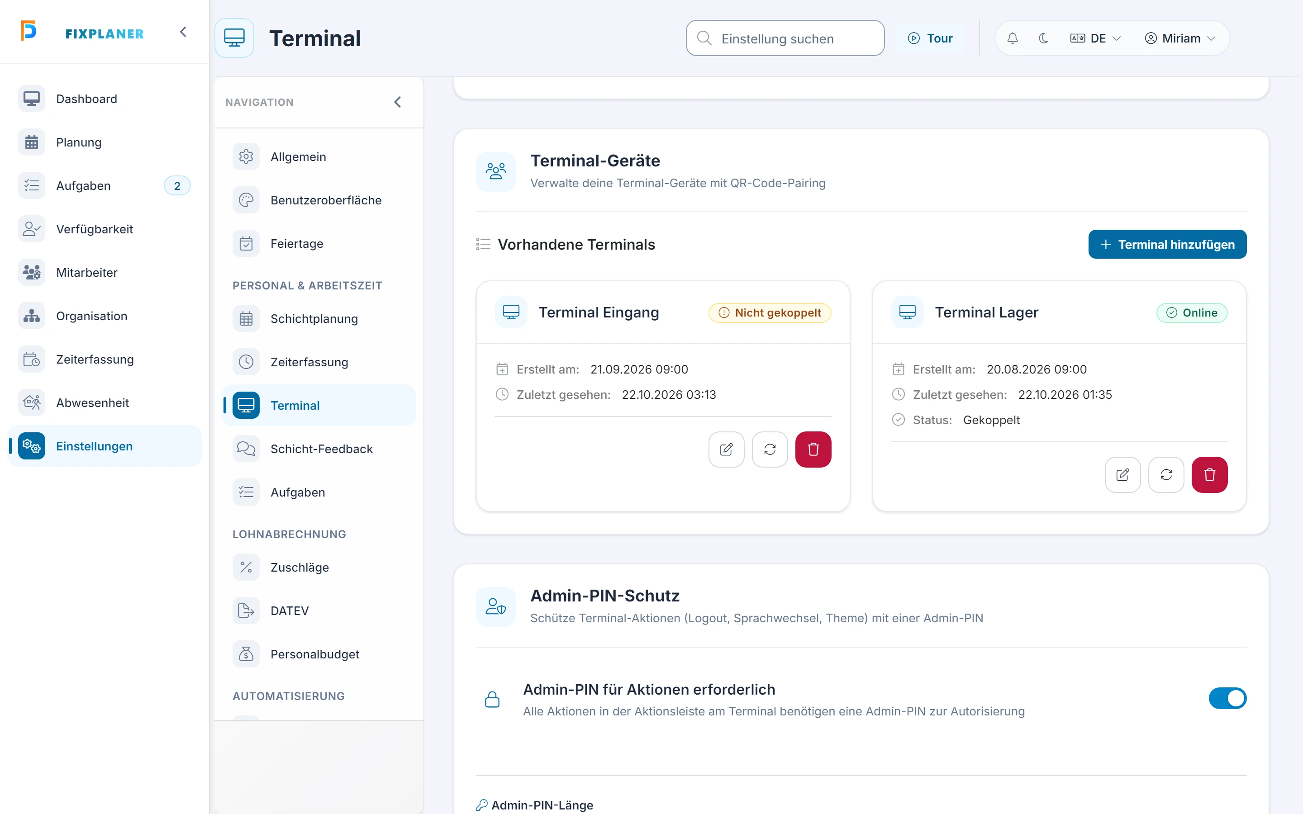Open Allgemein settings

click(319, 156)
